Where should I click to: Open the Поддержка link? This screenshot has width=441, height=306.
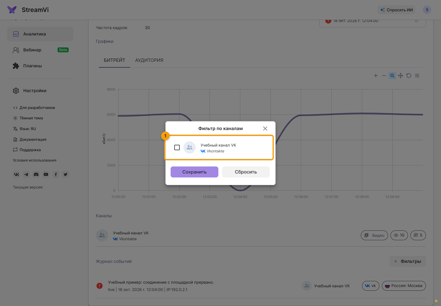[x=27, y=150]
